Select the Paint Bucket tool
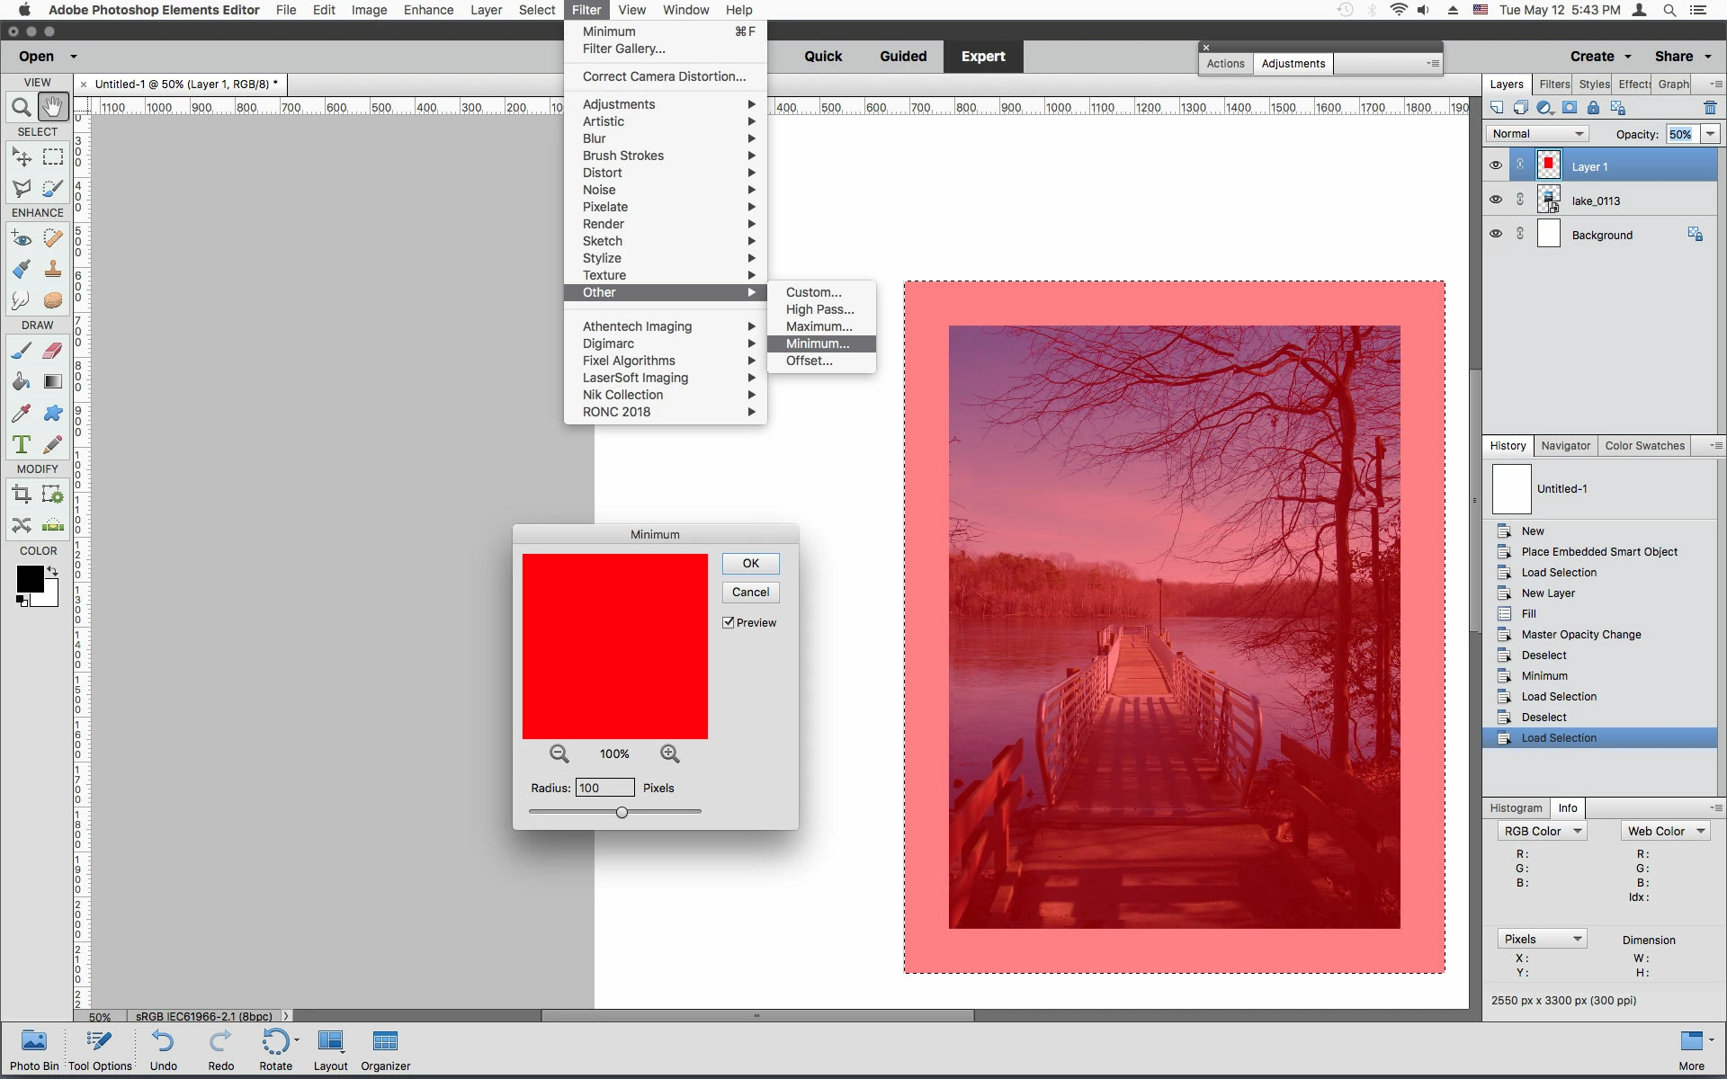Screen dimensions: 1727x1079 coord(22,381)
